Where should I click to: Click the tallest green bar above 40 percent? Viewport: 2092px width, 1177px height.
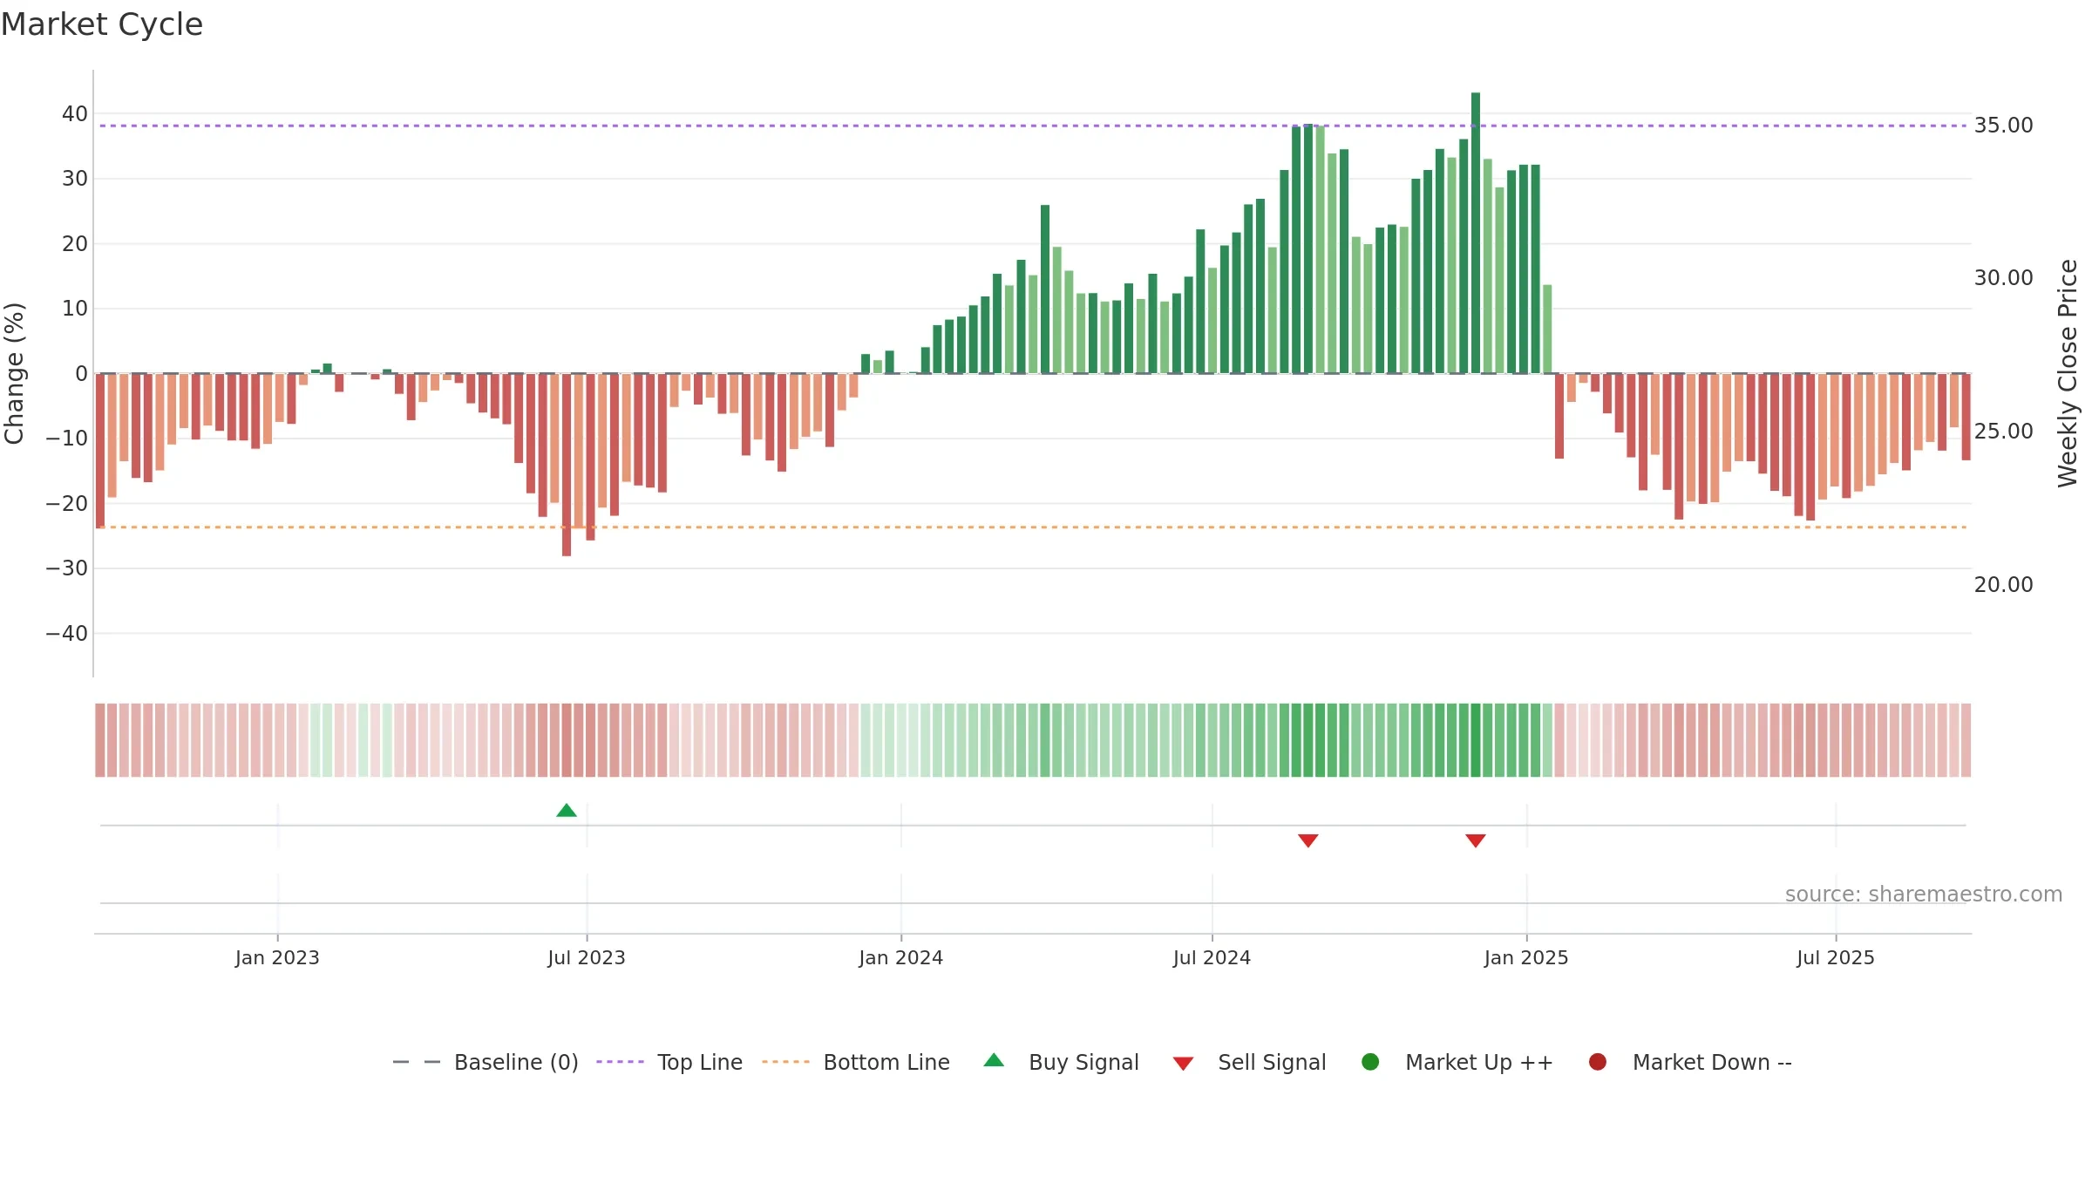(1476, 233)
